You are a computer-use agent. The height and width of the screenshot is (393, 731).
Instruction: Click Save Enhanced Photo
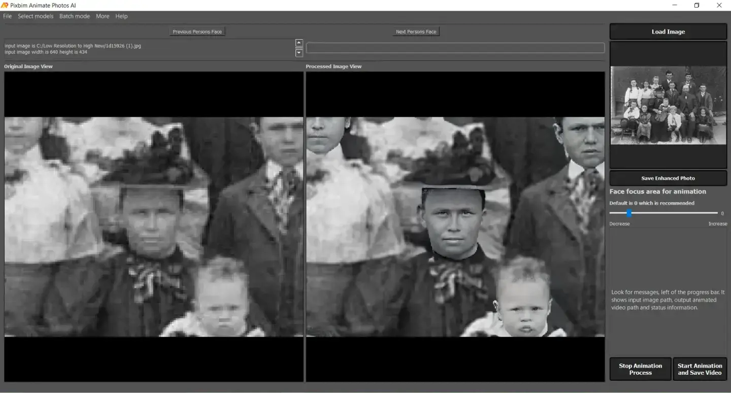[x=668, y=178]
